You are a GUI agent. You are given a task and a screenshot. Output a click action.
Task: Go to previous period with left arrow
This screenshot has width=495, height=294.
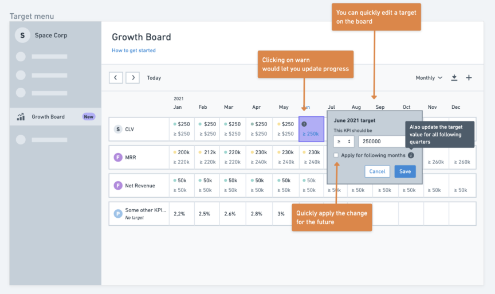[116, 77]
